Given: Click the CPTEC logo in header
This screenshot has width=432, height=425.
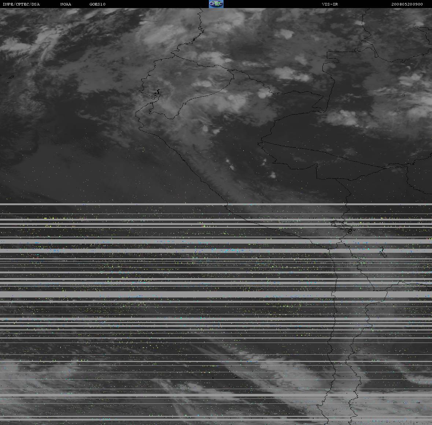Looking at the screenshot, I should click(x=216, y=4).
